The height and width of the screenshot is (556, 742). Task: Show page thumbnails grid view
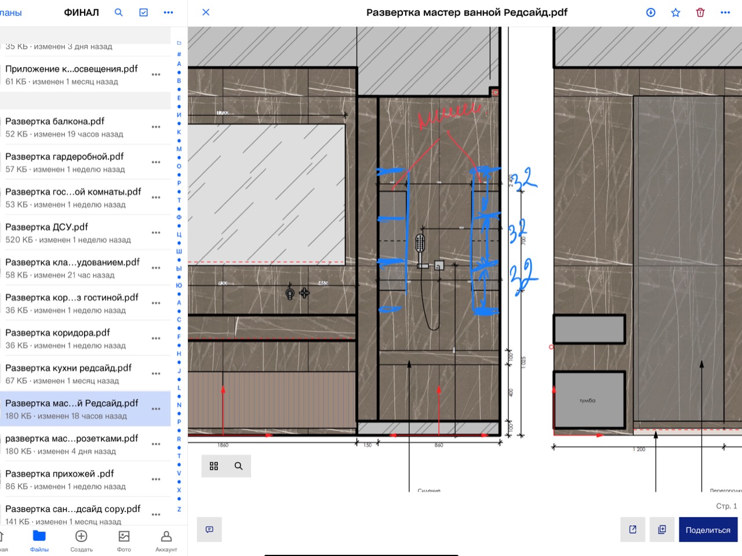click(x=214, y=466)
